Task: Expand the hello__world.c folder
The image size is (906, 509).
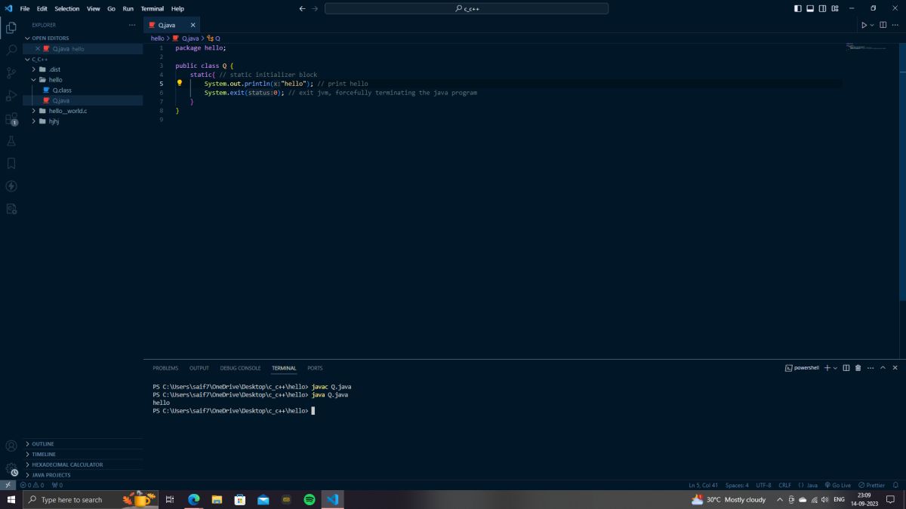Action: [83, 111]
